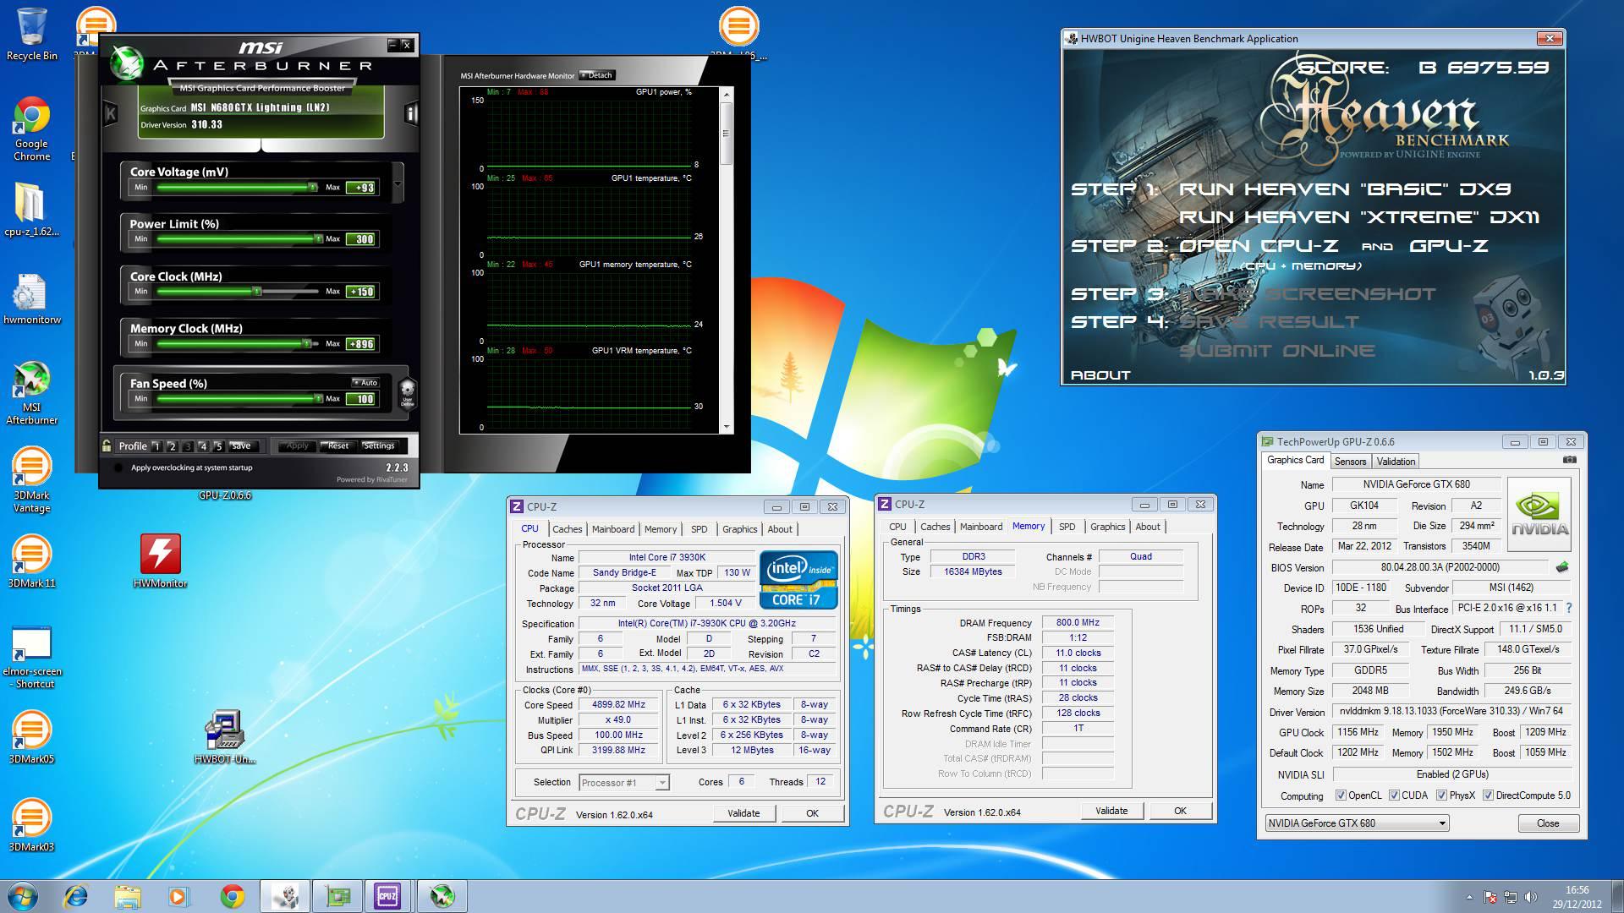This screenshot has height=913, width=1624.
Task: Click Power Limit 300 value field
Action: (362, 239)
